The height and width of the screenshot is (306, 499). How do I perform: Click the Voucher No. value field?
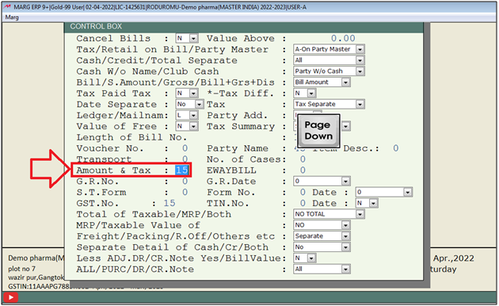click(185, 148)
